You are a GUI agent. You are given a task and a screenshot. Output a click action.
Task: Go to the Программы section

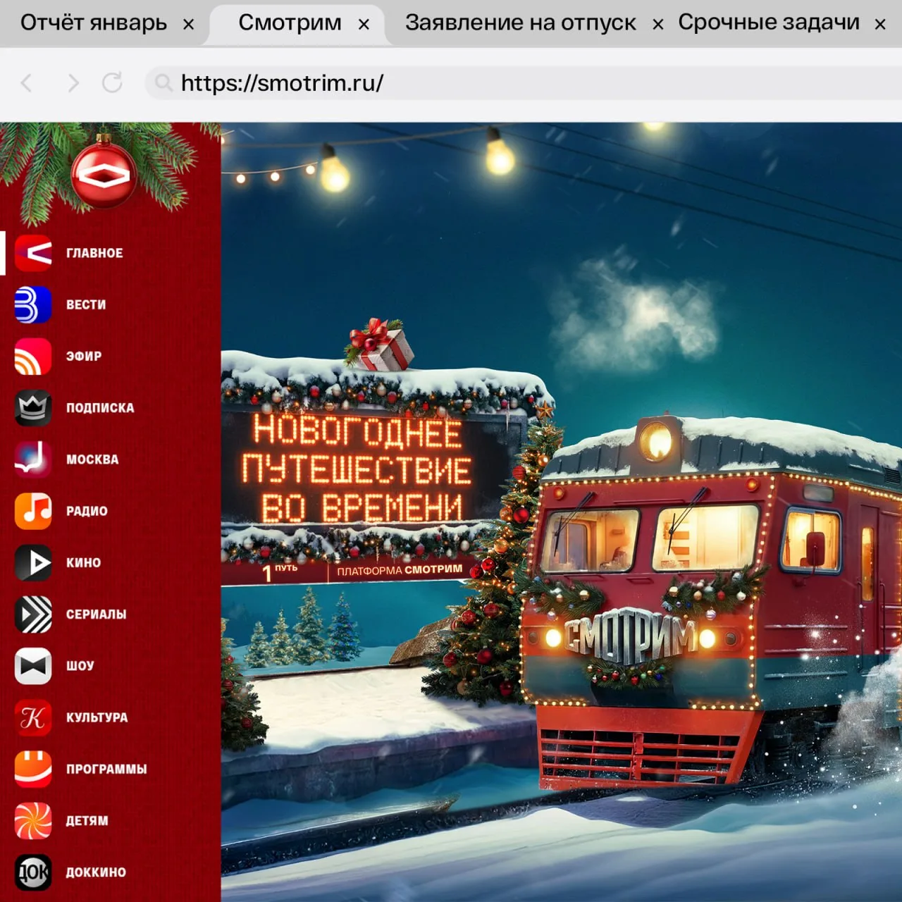click(106, 769)
